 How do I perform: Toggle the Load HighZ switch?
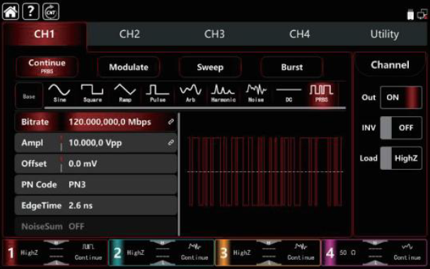tap(401, 158)
